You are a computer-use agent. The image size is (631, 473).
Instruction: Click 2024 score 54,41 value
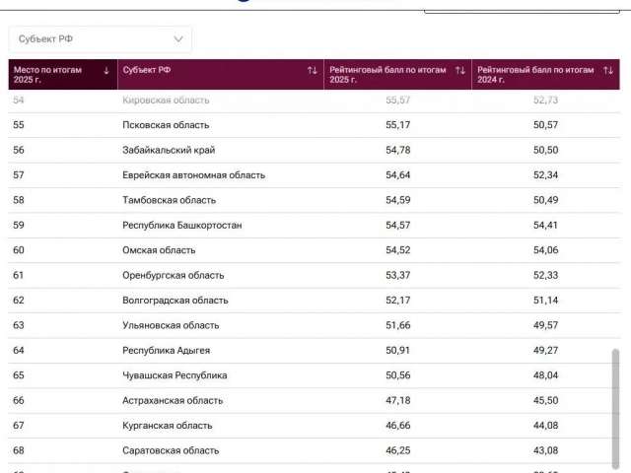(x=545, y=226)
